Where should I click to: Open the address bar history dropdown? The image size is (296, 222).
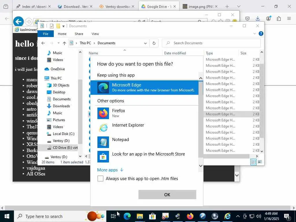[145, 43]
